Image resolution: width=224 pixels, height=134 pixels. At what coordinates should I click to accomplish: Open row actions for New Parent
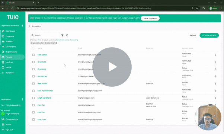pyautogui.click(x=215, y=83)
